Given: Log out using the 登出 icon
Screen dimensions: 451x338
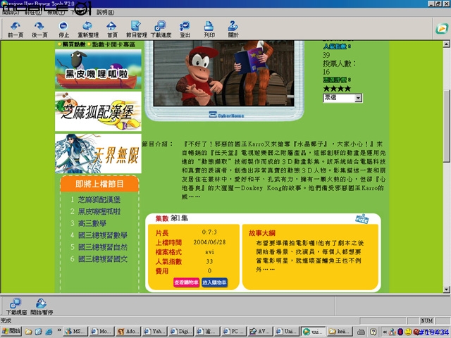Looking at the screenshot, I should 185,29.
